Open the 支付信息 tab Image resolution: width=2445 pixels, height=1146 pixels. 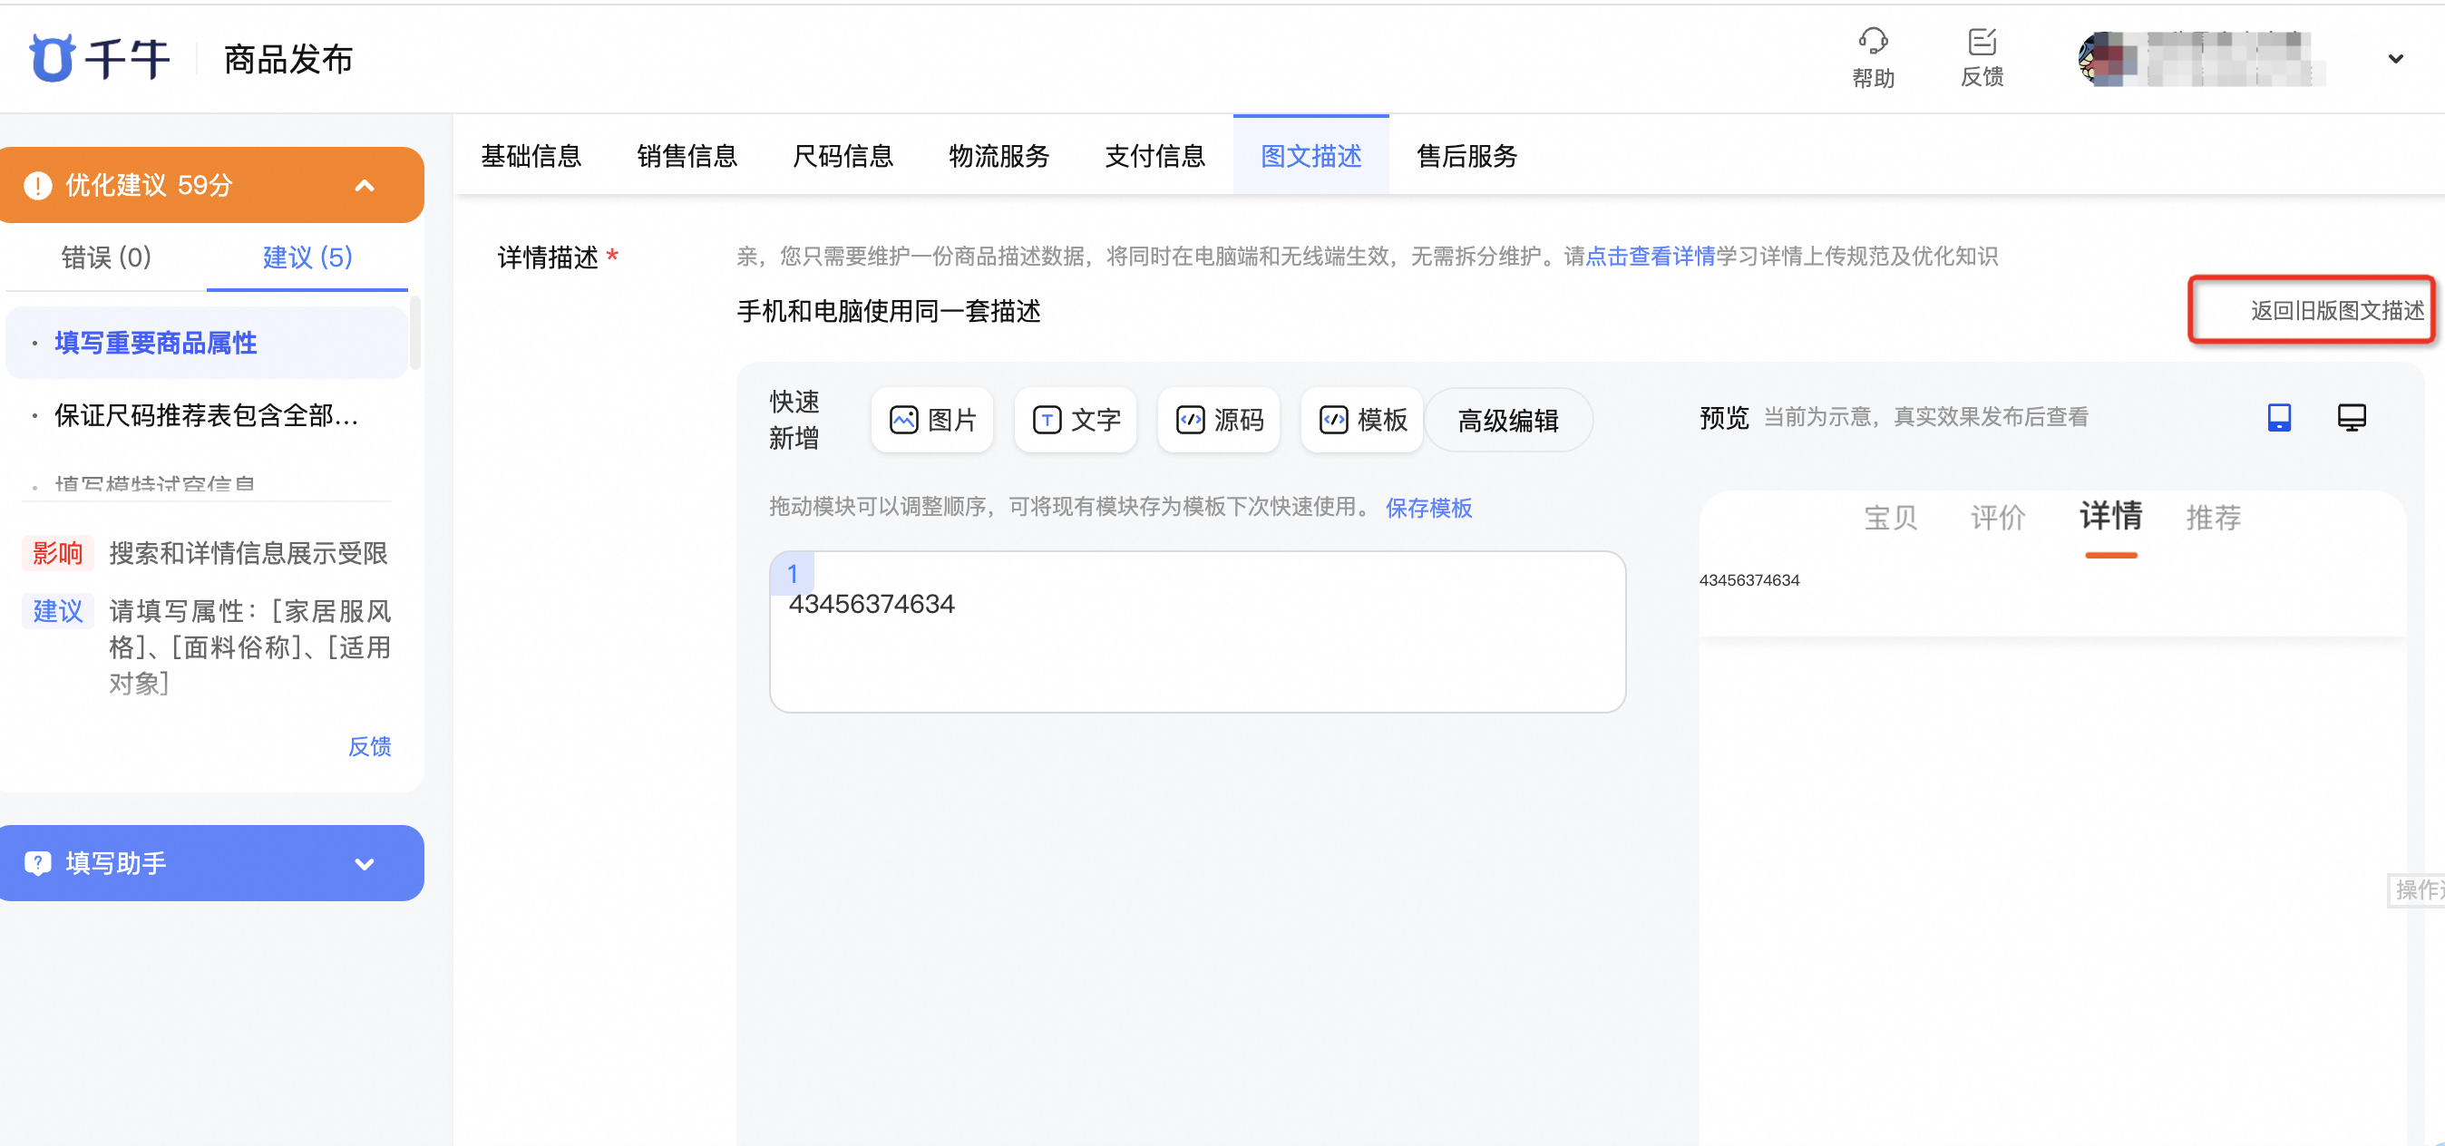click(1154, 156)
